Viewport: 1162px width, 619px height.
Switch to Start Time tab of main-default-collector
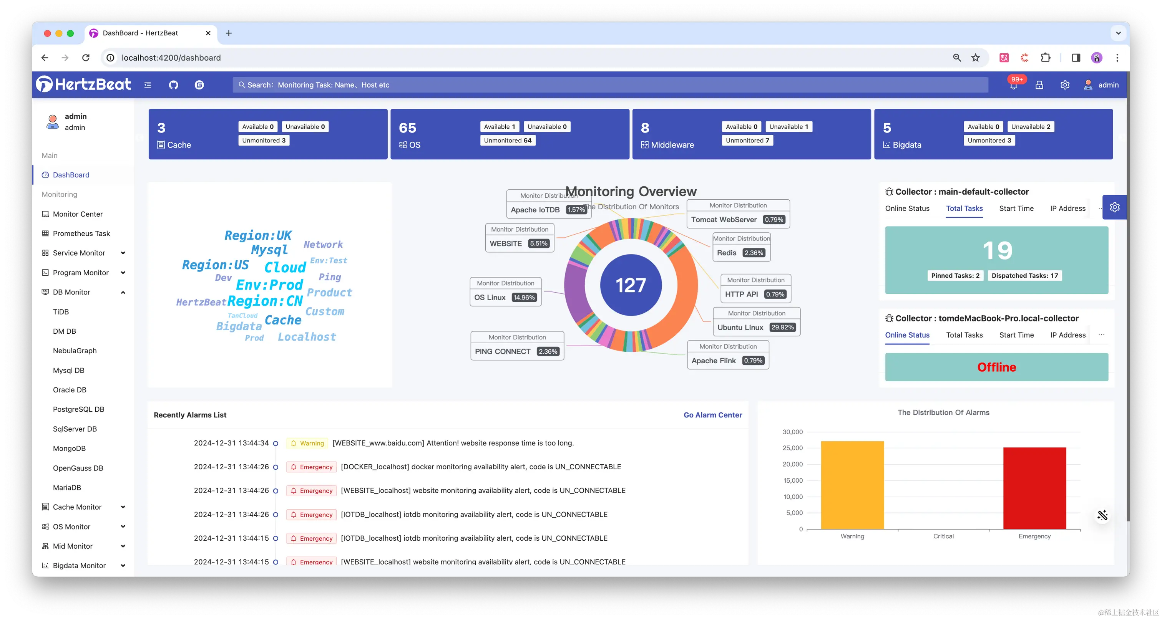pos(1016,208)
